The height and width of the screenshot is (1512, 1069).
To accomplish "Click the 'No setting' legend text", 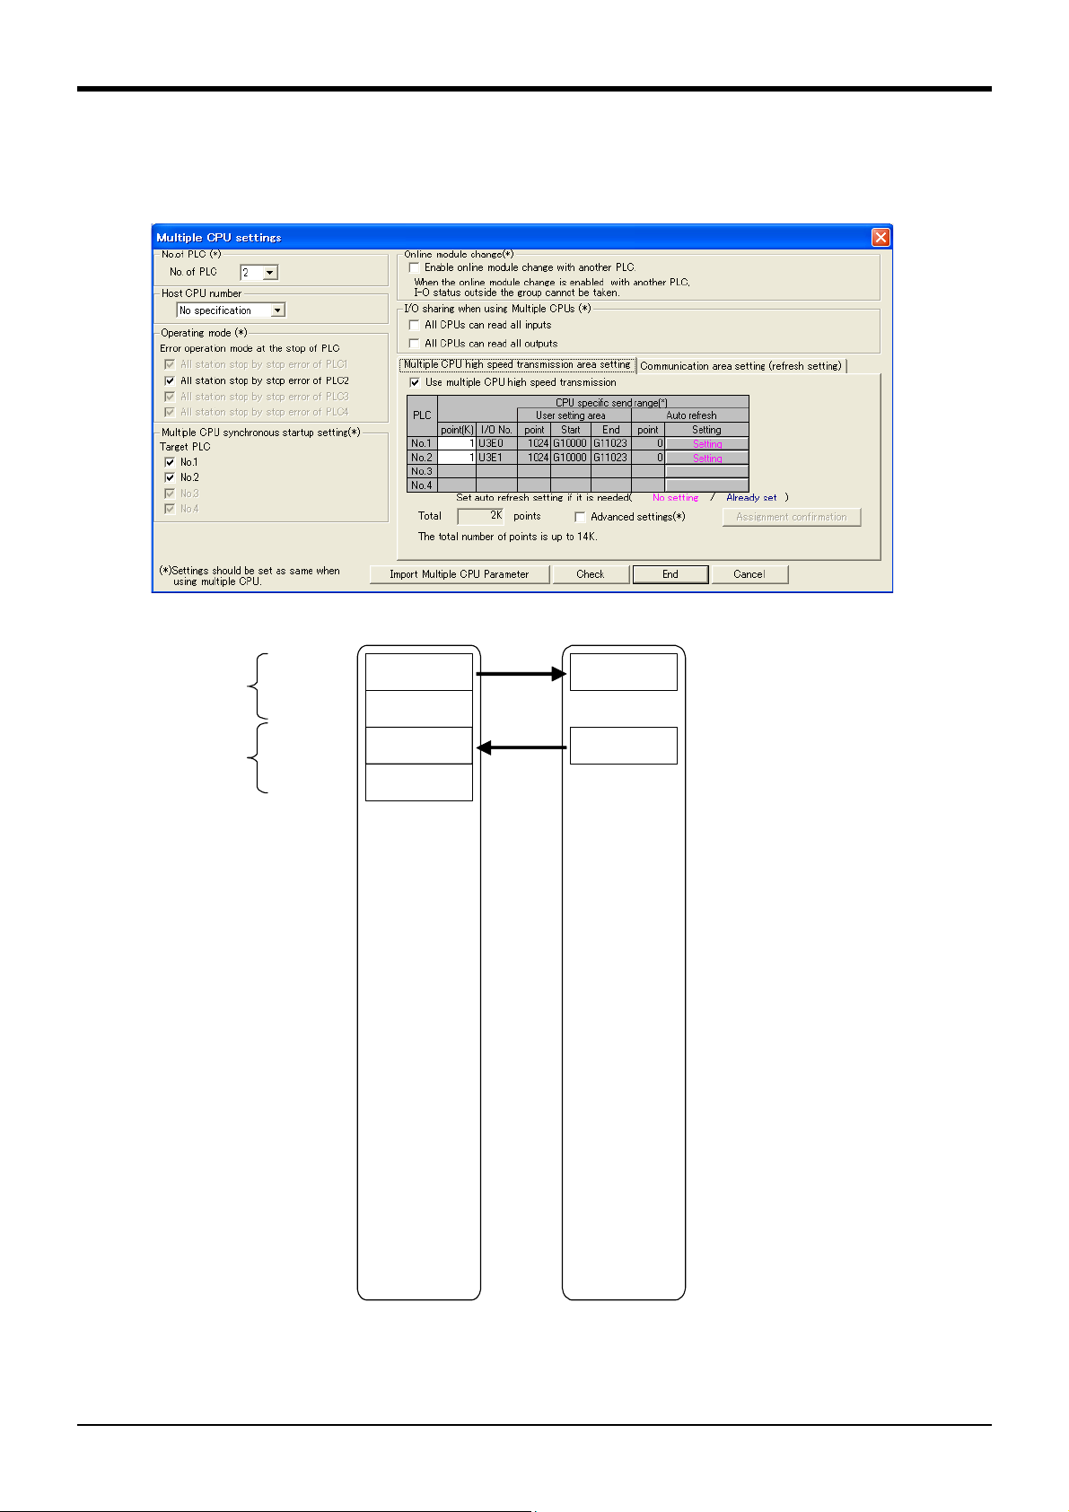I will [x=675, y=498].
